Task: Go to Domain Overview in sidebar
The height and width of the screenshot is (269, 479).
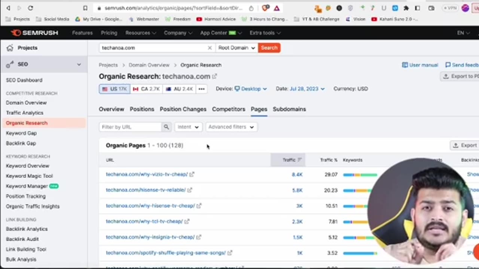Action: tap(26, 103)
